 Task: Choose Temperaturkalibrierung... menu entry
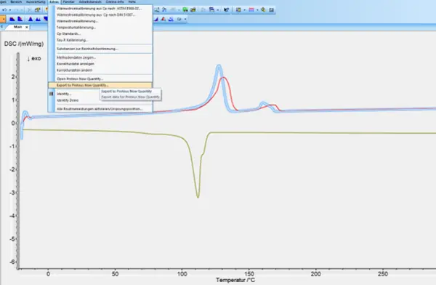100,28
